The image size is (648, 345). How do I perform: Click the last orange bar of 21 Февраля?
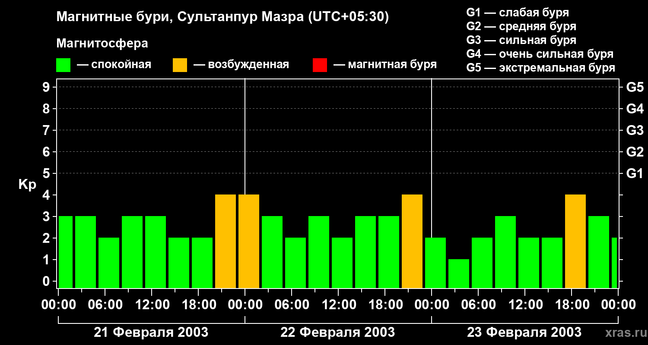pyautogui.click(x=226, y=241)
